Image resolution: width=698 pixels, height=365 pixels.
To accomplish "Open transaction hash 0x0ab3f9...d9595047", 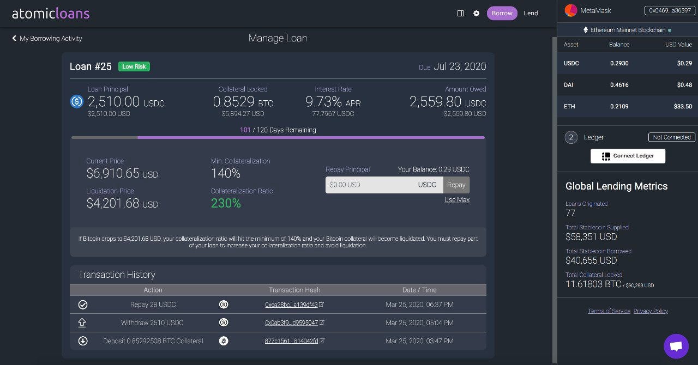I will point(291,323).
